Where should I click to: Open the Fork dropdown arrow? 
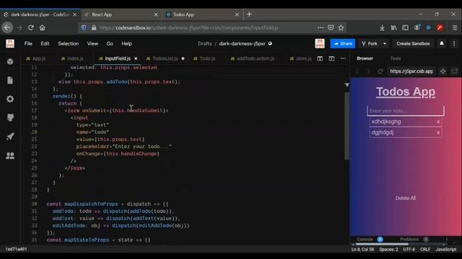pos(385,43)
